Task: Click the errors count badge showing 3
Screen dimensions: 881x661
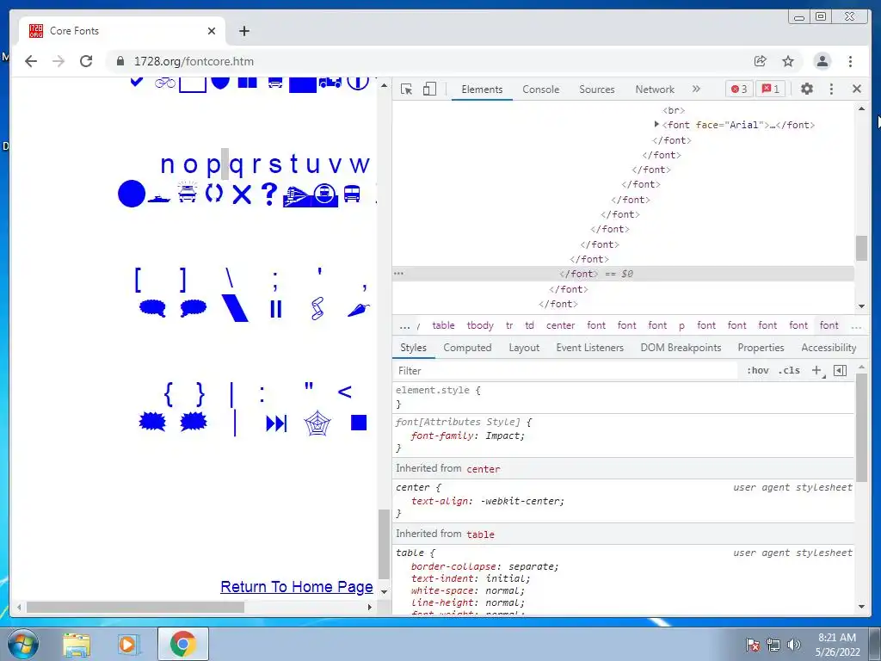Action: click(x=739, y=90)
